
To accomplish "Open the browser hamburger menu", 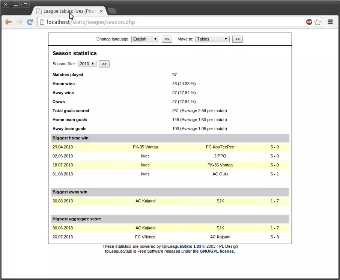I will (x=330, y=22).
